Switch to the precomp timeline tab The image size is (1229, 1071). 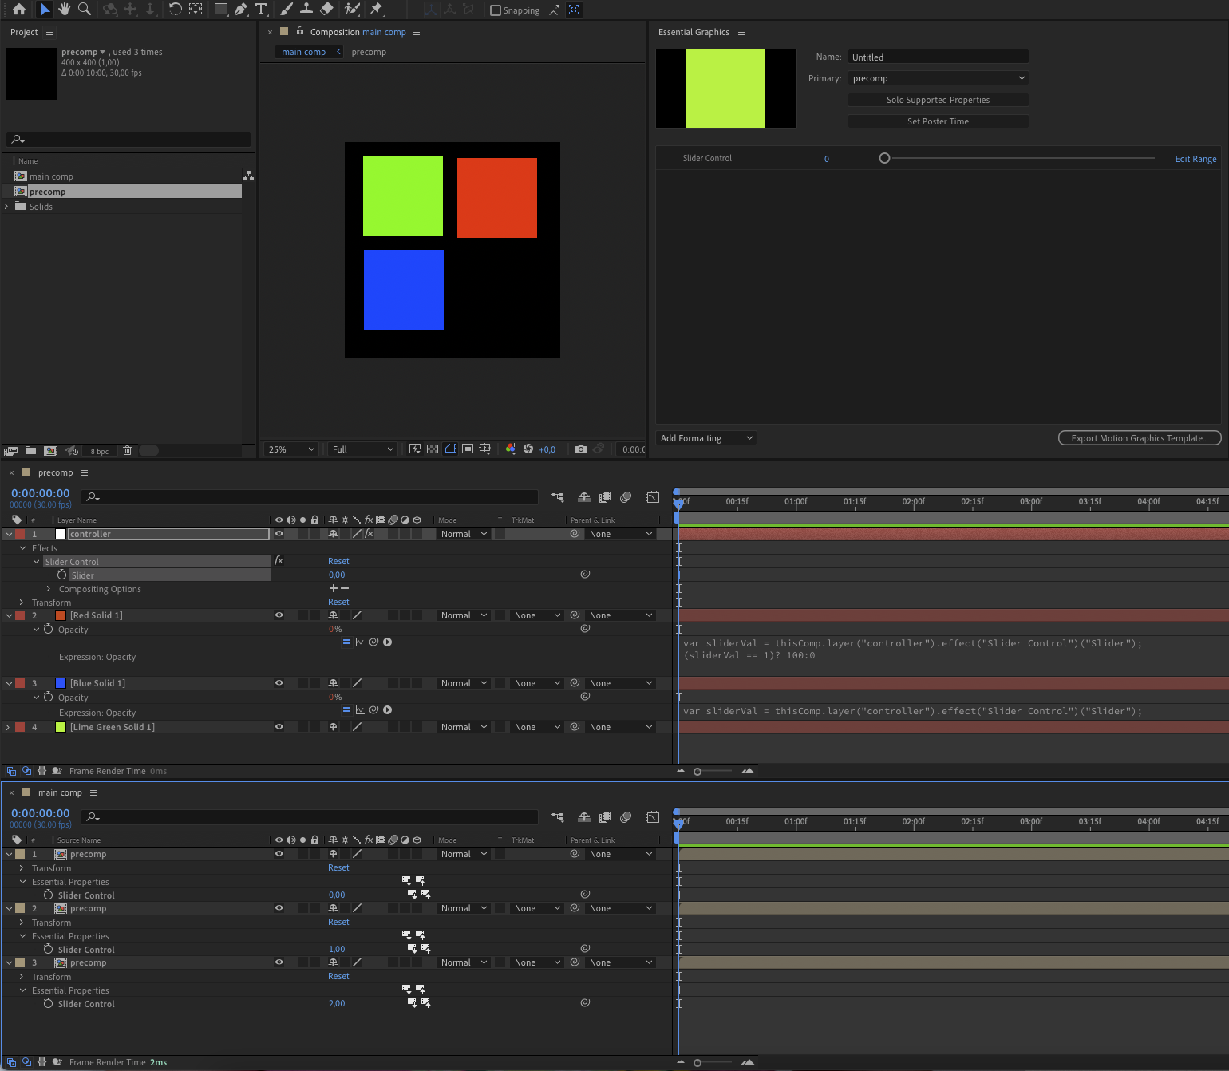(x=55, y=472)
